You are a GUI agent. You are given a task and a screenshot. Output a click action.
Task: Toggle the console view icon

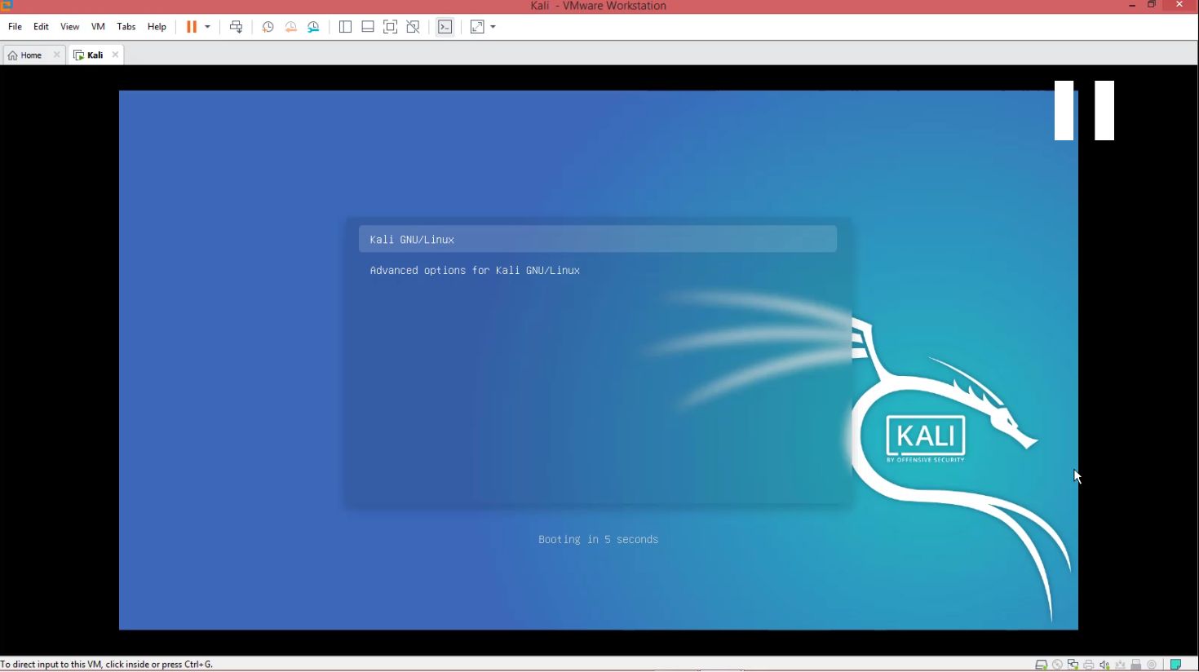coord(445,27)
